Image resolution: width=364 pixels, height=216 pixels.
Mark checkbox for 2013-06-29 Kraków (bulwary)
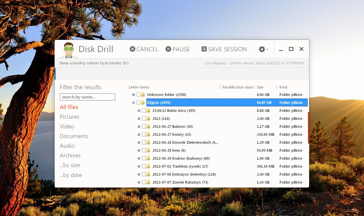point(144,158)
